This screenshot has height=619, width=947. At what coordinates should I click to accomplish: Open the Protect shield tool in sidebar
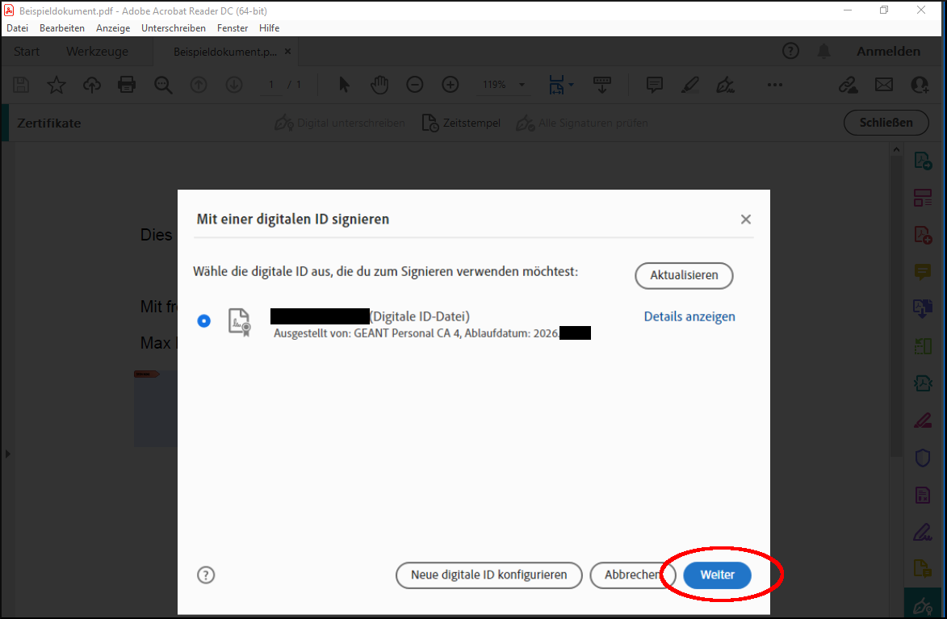tap(923, 458)
